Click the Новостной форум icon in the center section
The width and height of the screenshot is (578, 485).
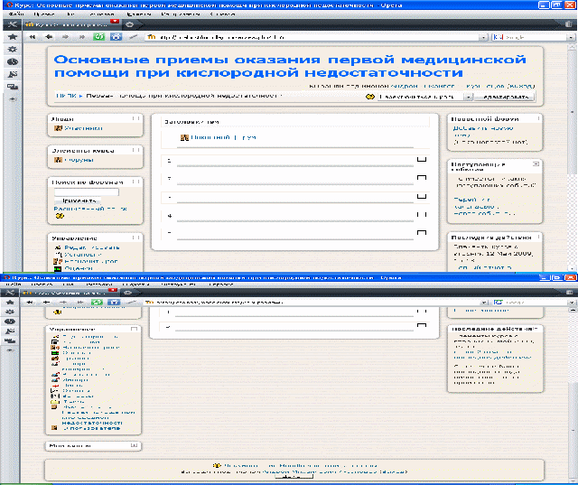click(x=184, y=137)
